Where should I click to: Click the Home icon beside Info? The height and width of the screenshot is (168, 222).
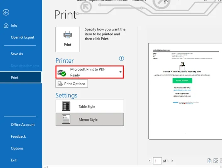(6, 25)
